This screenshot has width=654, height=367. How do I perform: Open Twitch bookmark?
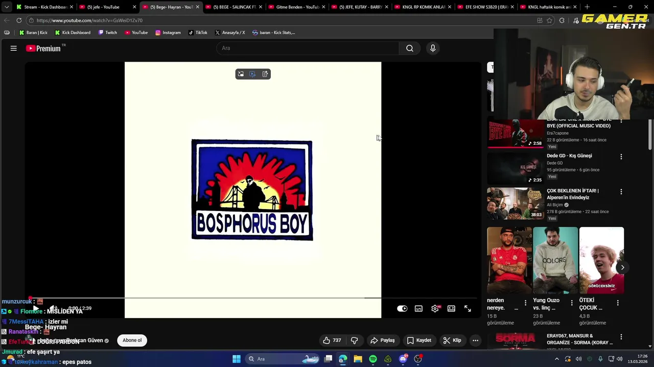point(108,33)
